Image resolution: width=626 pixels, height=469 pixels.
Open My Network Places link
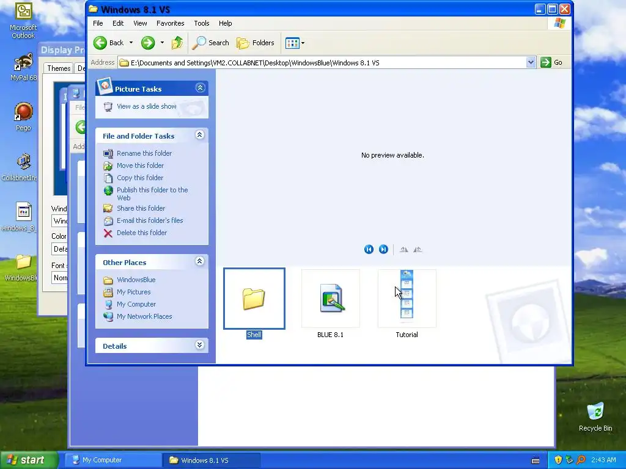point(144,317)
